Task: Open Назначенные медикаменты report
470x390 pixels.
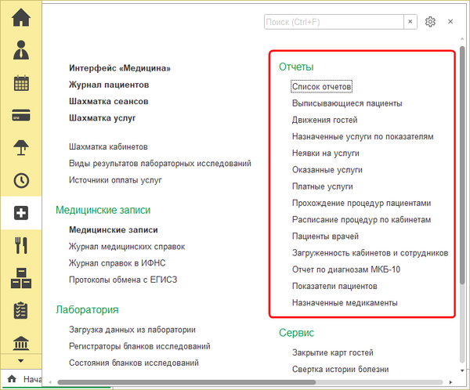Action: point(345,303)
